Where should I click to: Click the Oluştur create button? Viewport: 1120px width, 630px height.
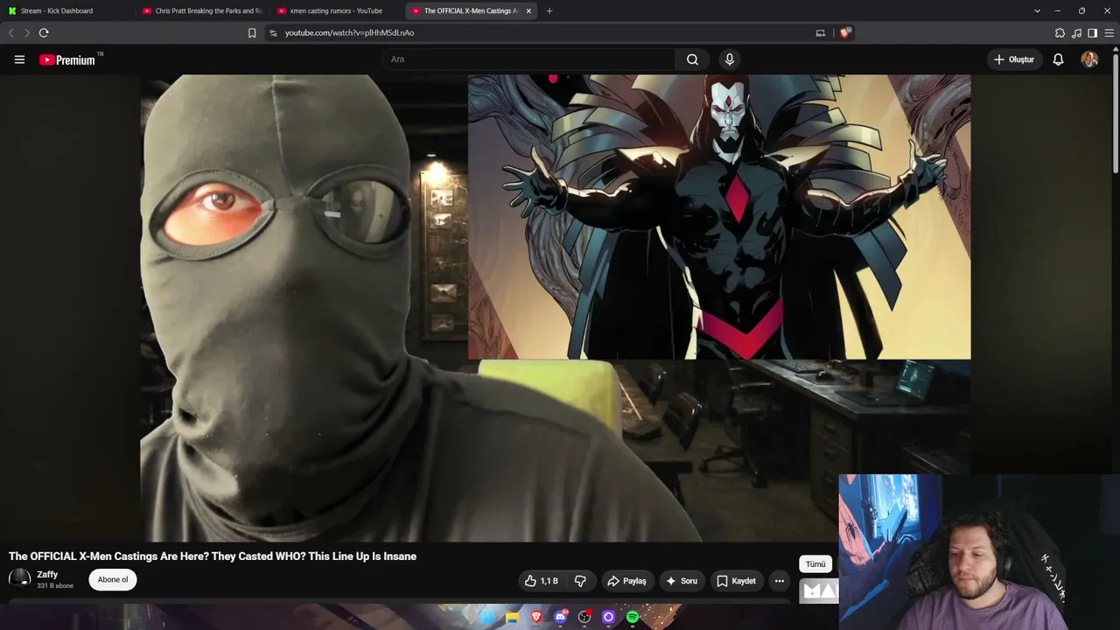pyautogui.click(x=1014, y=59)
